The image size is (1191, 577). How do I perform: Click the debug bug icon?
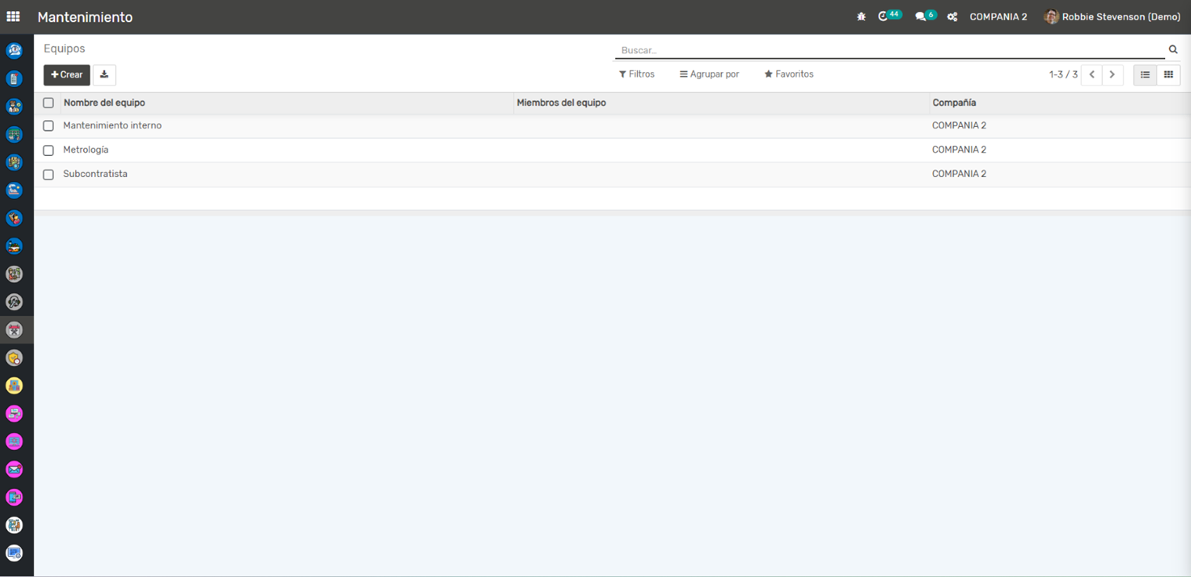[861, 16]
